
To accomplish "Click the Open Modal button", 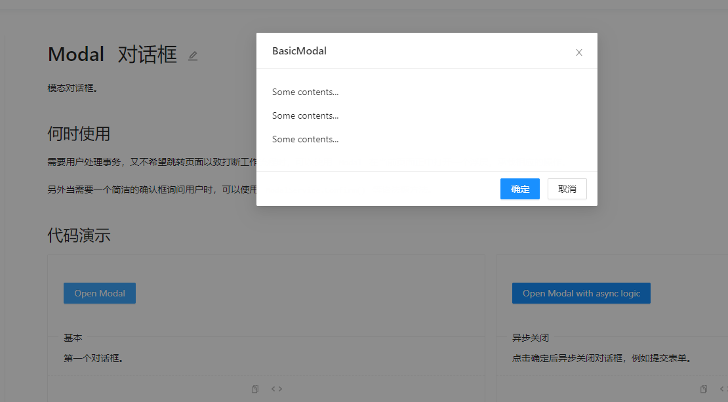I will point(99,293).
